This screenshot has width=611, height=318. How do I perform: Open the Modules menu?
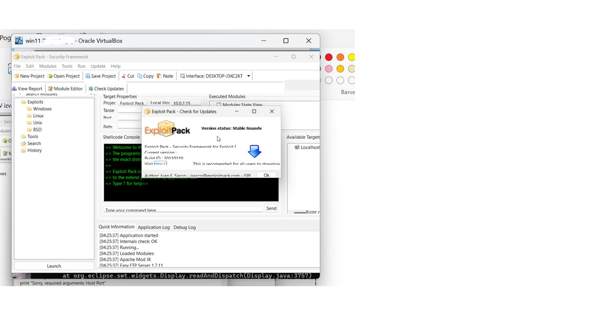pyautogui.click(x=48, y=66)
